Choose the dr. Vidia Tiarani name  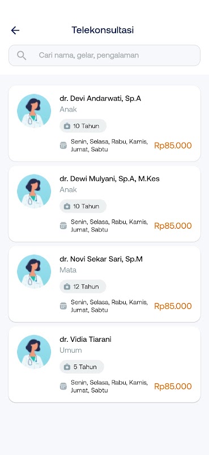[x=86, y=339]
